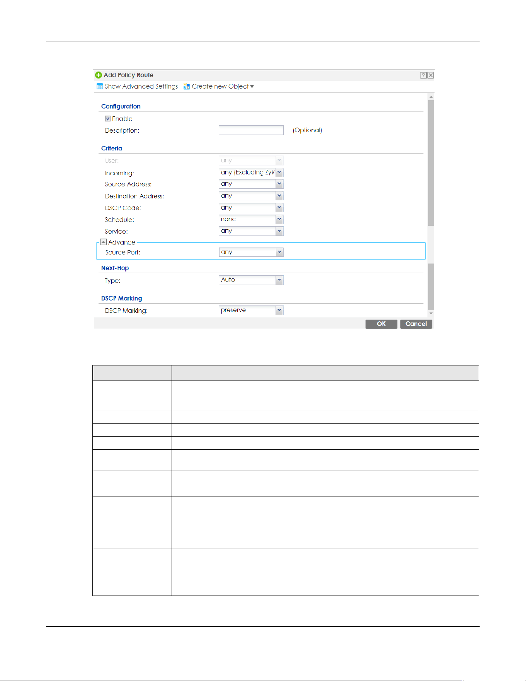Click the Next-Hop section heading
The width and height of the screenshot is (526, 681).
point(115,268)
